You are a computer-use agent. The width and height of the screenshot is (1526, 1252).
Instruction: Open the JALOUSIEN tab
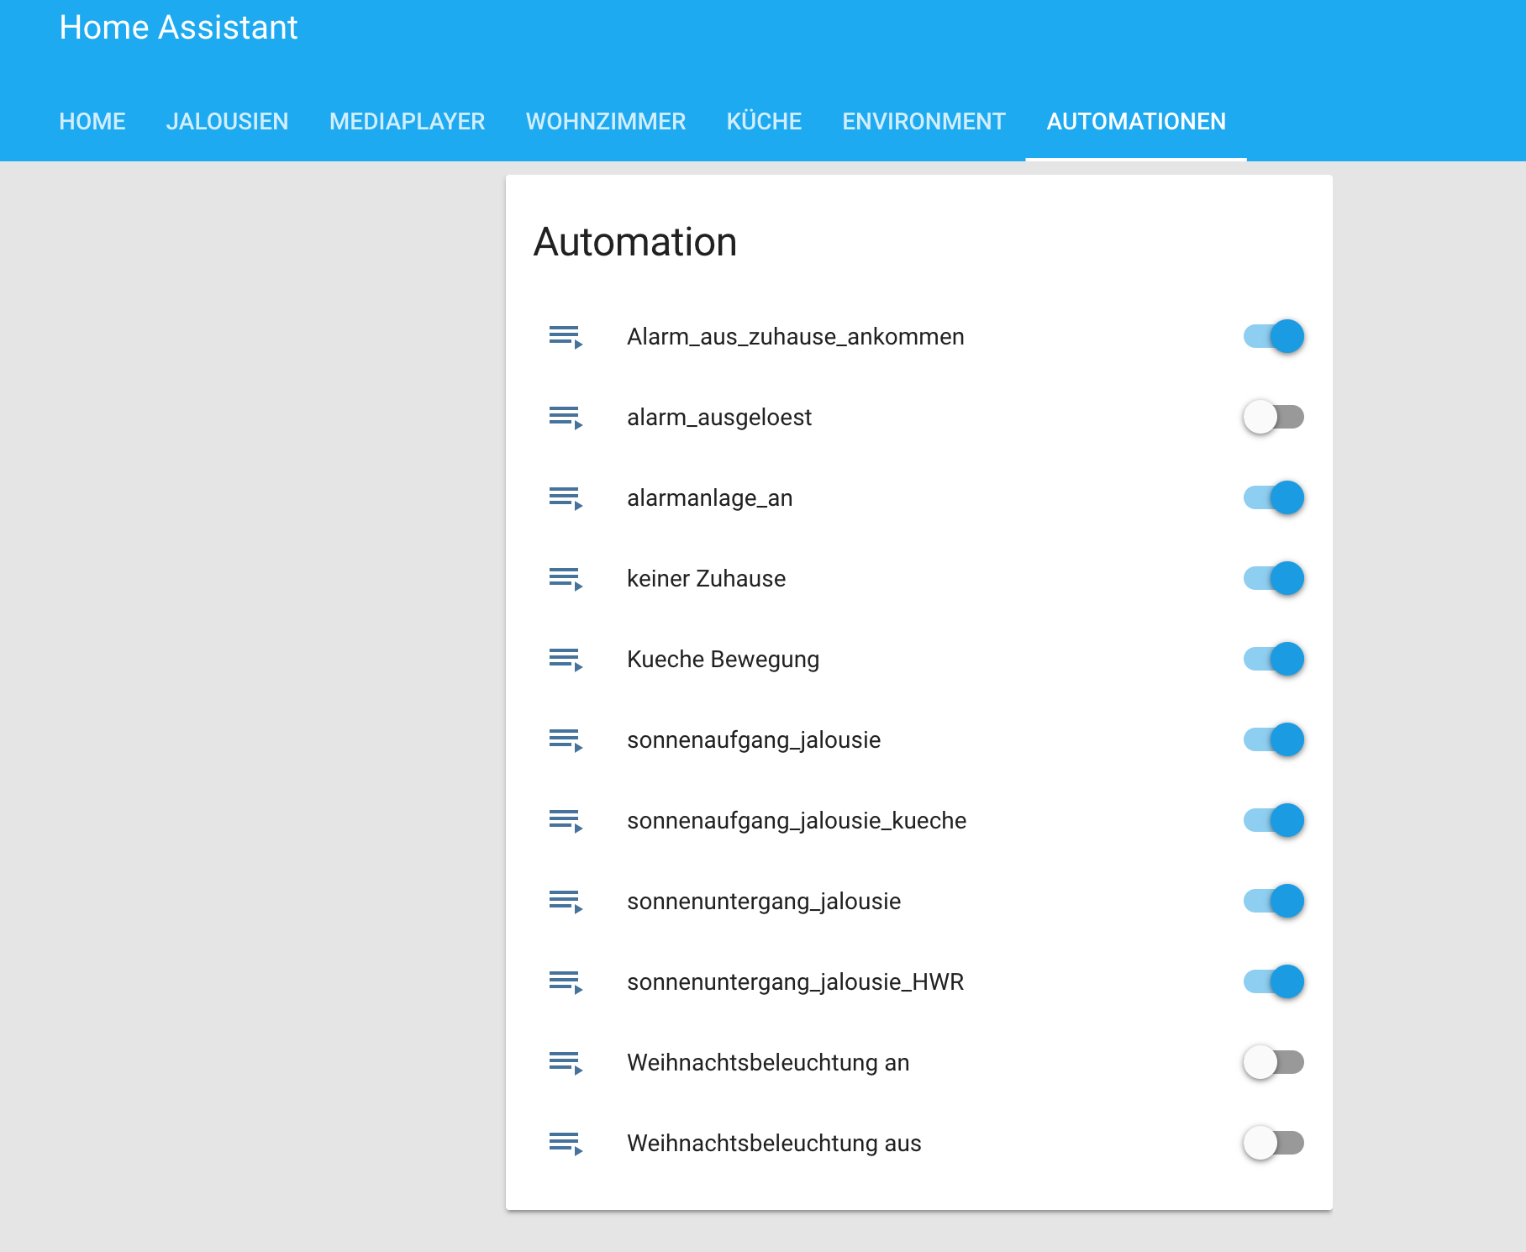tap(228, 121)
